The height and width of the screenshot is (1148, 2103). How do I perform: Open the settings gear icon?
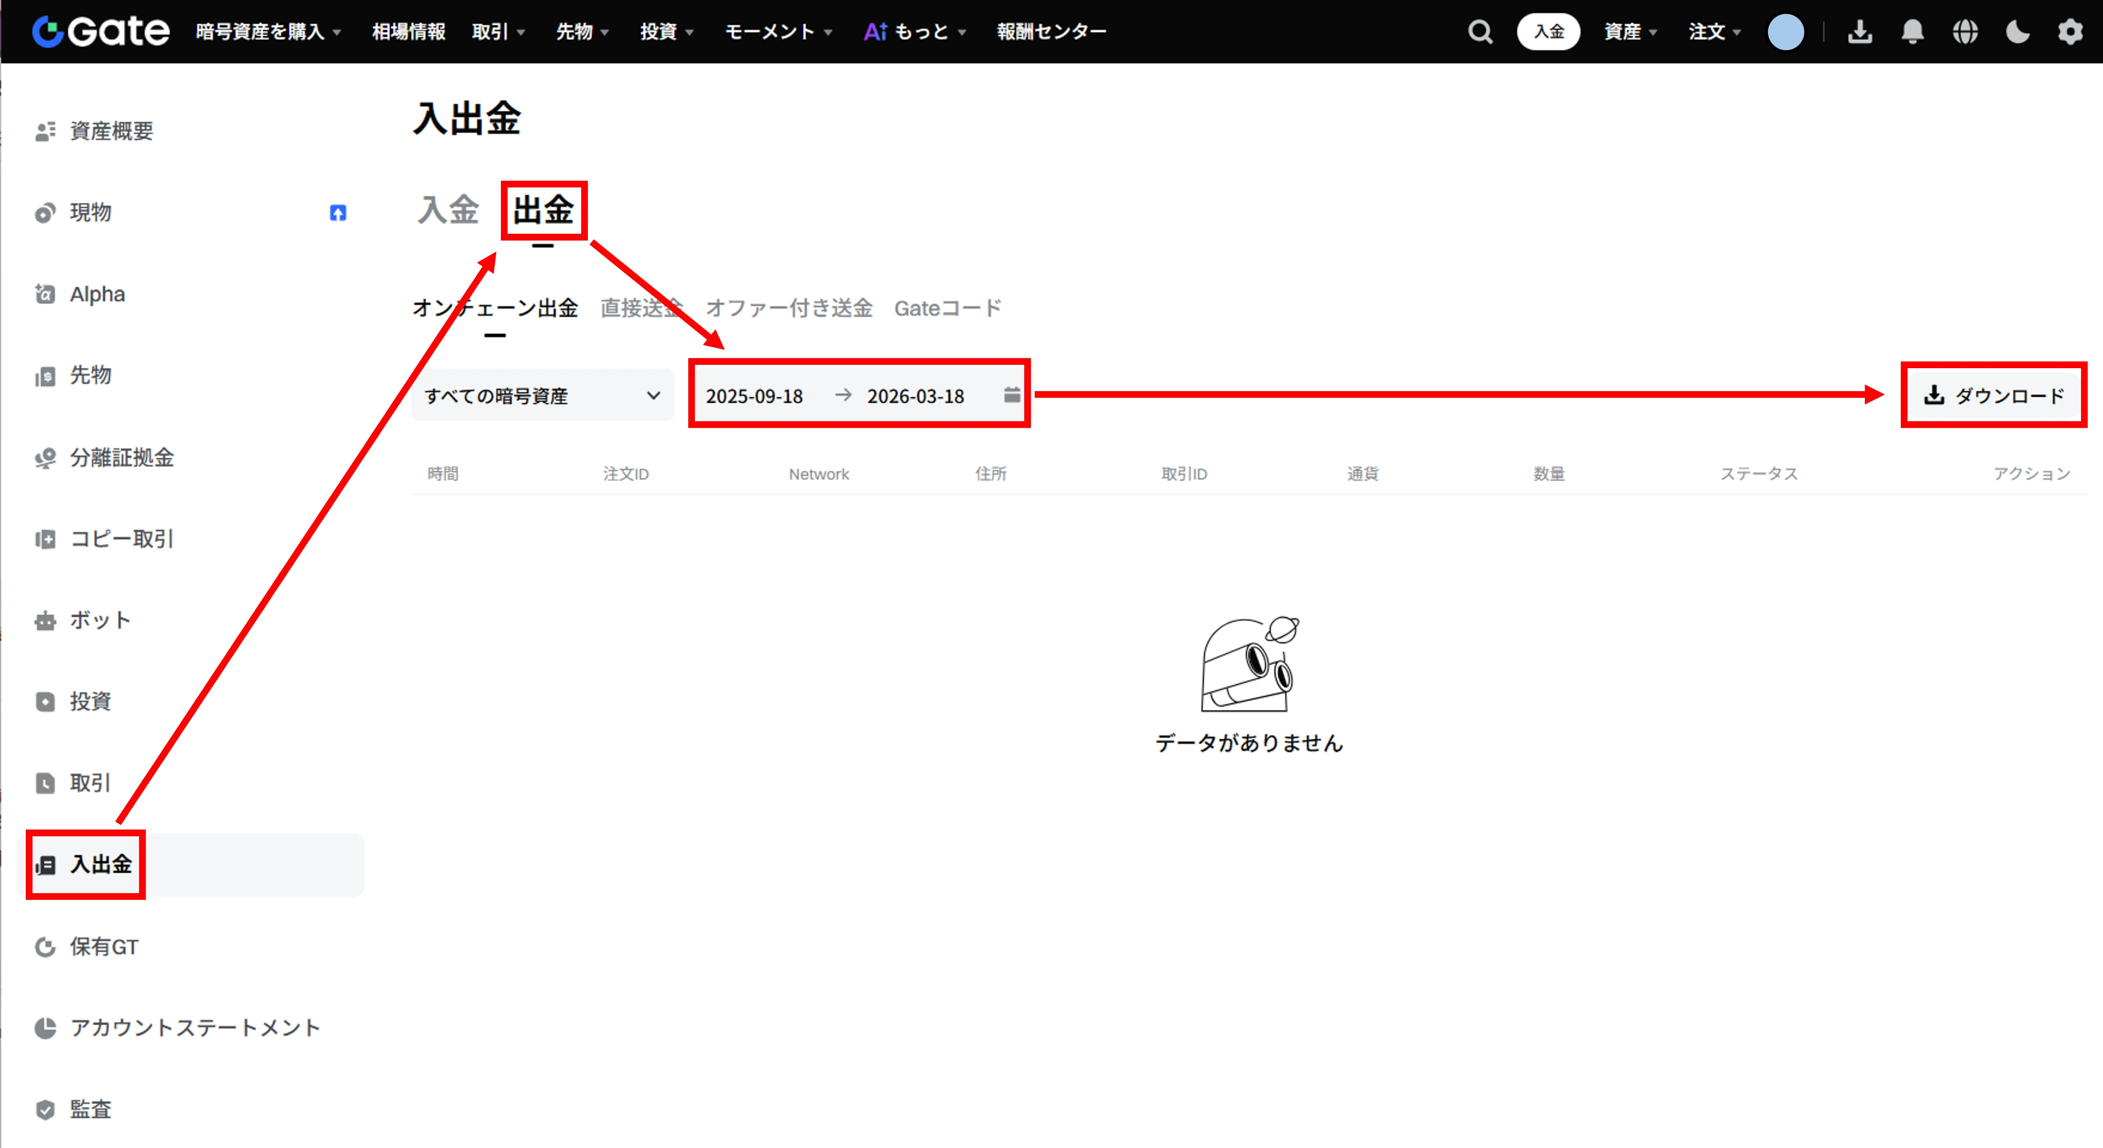point(2070,32)
